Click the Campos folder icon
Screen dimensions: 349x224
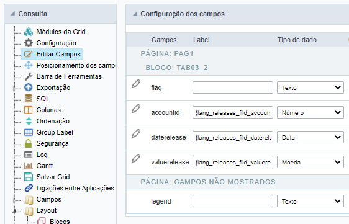tap(29, 200)
